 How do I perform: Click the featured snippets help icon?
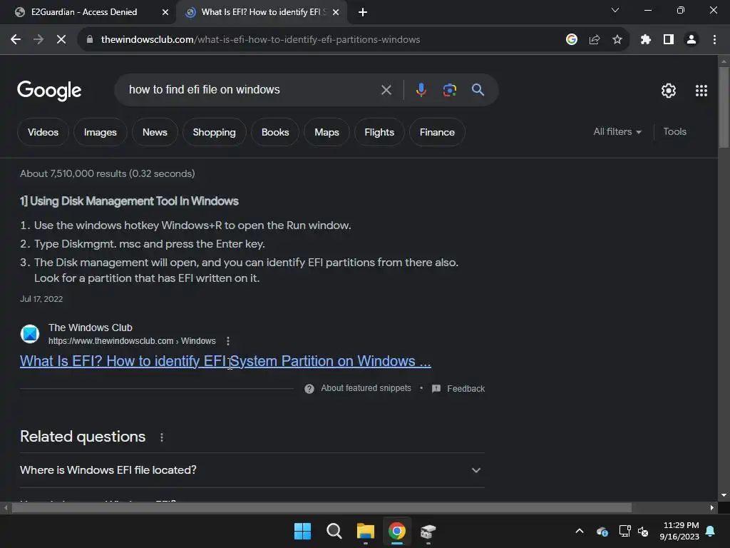tap(309, 389)
